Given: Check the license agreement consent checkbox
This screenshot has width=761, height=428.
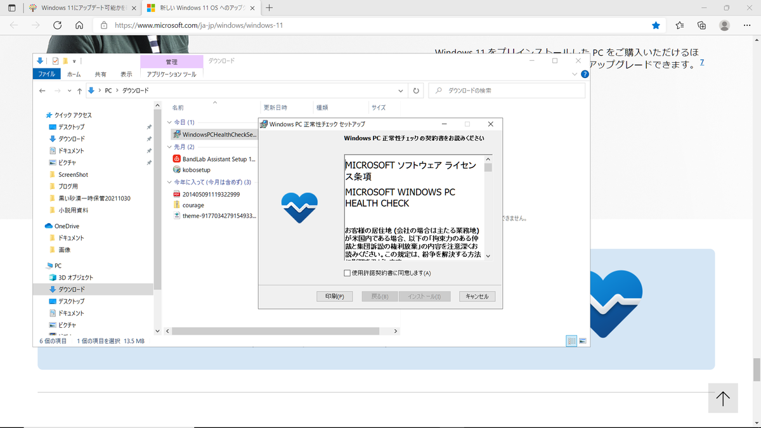Looking at the screenshot, I should (x=347, y=273).
